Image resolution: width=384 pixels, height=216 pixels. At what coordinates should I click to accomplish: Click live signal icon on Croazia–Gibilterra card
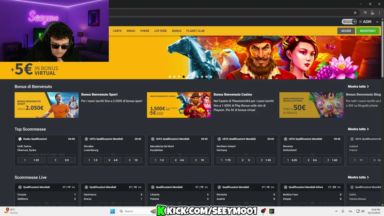(74, 187)
